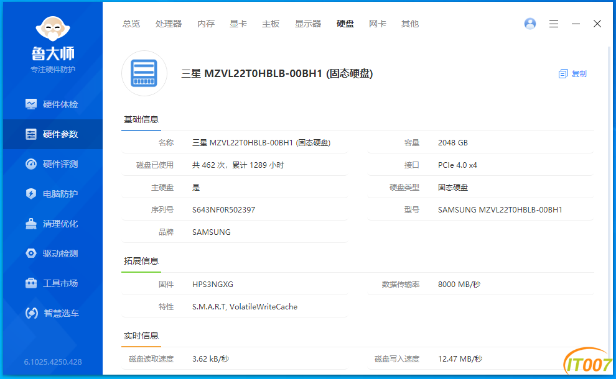Open 驱动检测 driver check
Screen dimensions: 616x379
(53, 253)
